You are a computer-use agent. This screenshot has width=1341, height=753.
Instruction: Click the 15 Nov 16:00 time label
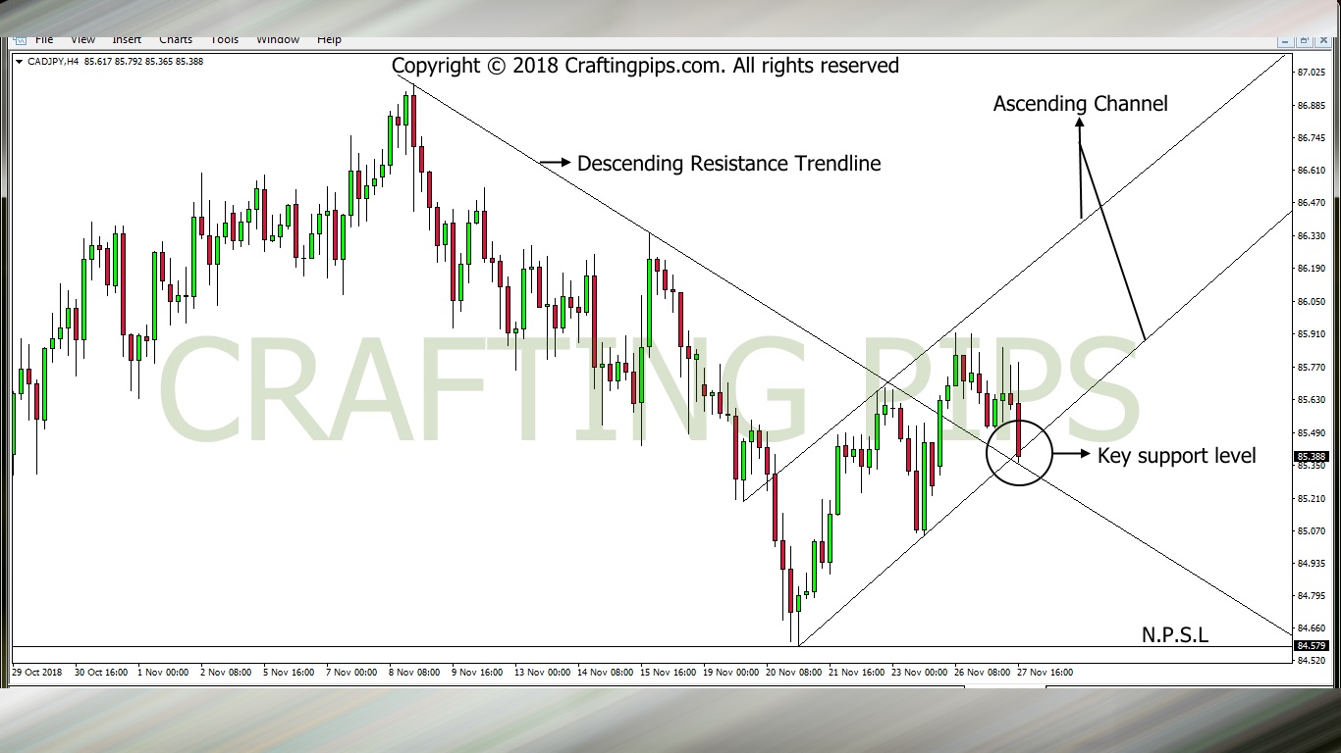[x=669, y=673]
